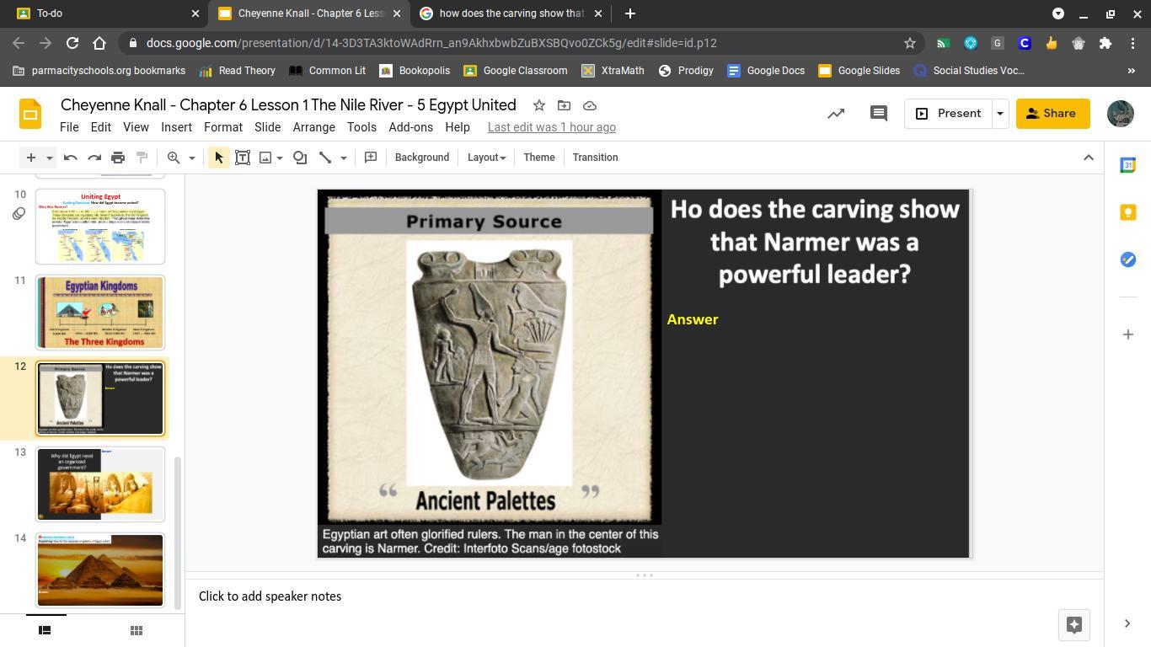Expand the Present options dropdown arrow
Viewport: 1151px width, 647px height.
pos(1000,114)
